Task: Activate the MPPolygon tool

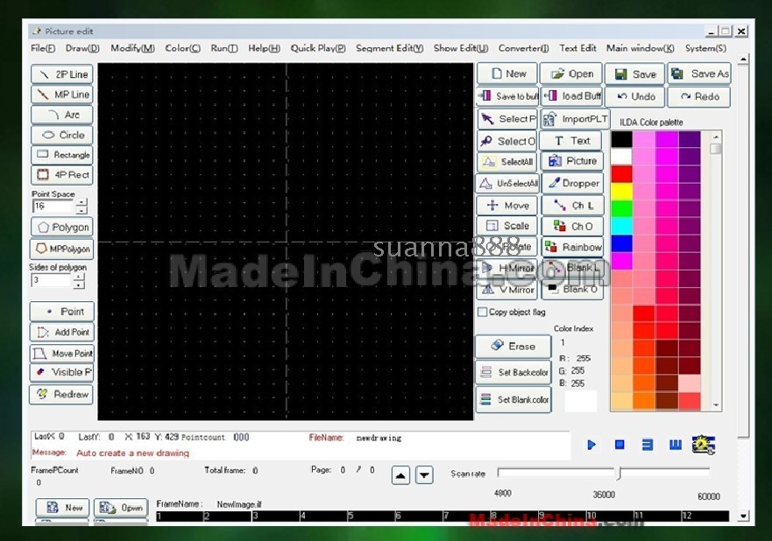Action: pos(62,249)
